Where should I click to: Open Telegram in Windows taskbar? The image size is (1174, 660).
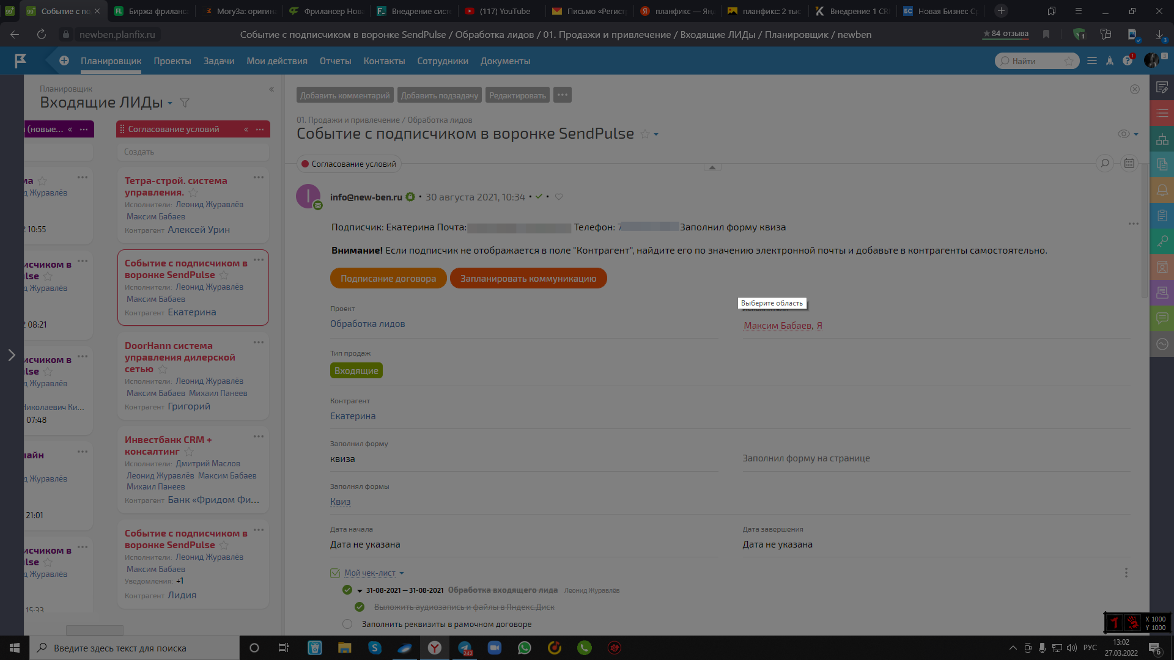pyautogui.click(x=465, y=648)
